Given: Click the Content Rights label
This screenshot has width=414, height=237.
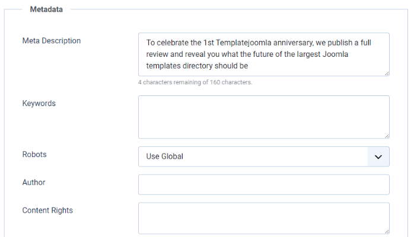Looking at the screenshot, I should [47, 210].
